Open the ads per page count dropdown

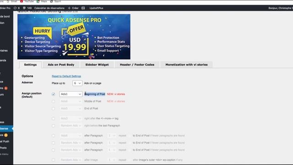(x=77, y=83)
